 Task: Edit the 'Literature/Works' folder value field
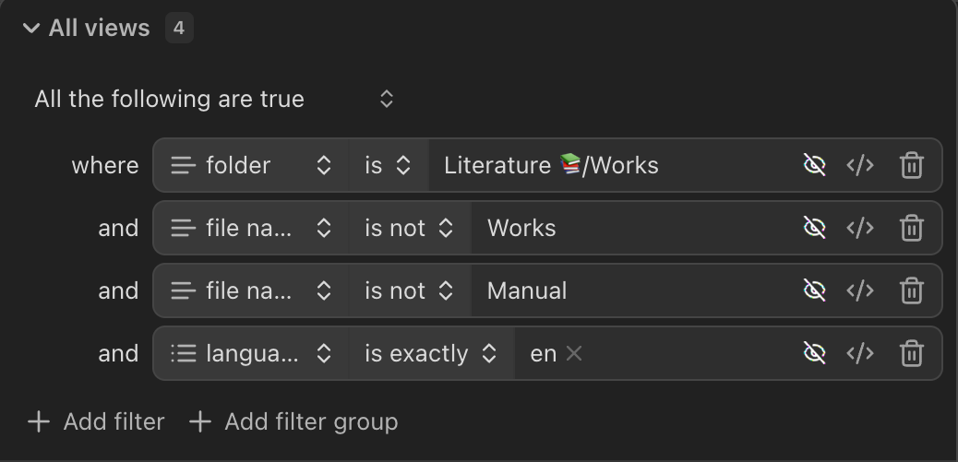(x=609, y=166)
